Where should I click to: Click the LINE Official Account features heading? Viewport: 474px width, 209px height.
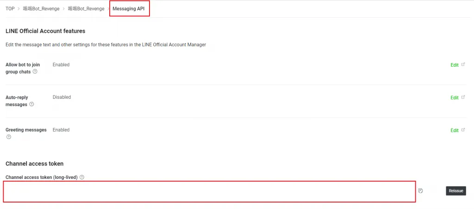(x=45, y=31)
